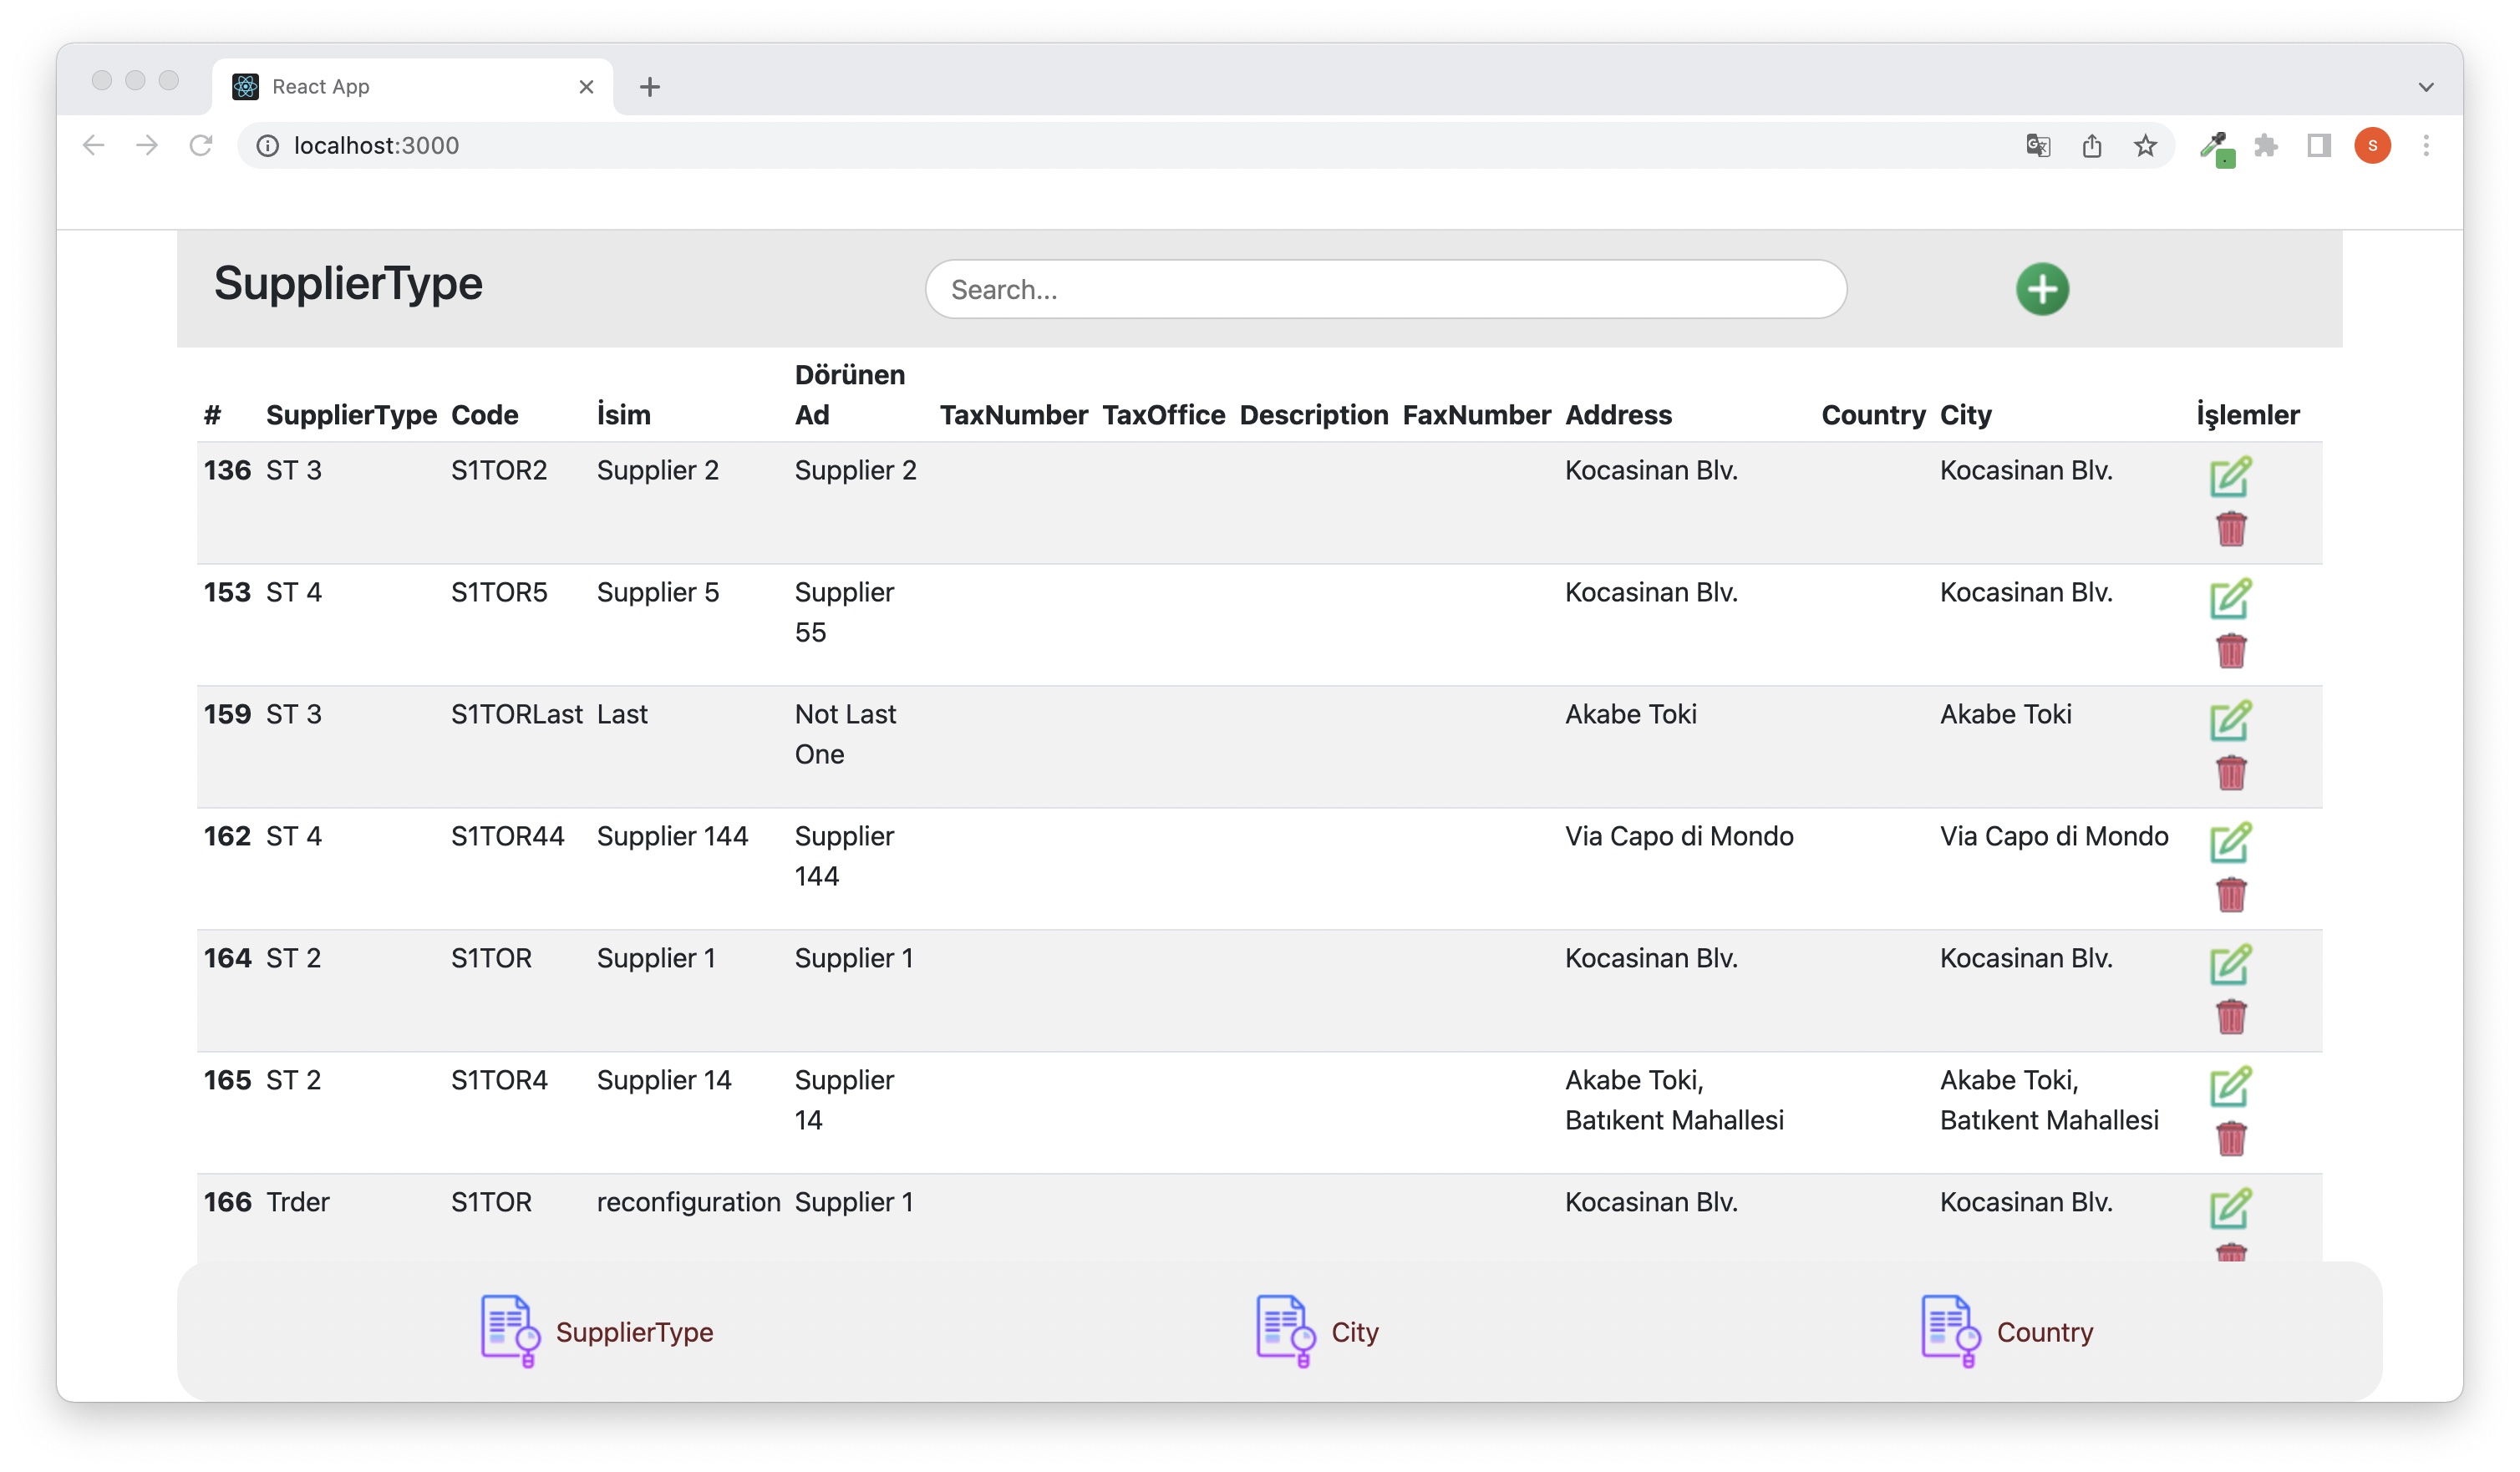Image resolution: width=2520 pixels, height=1472 pixels.
Task: Delete row 162 Supplier 144
Action: click(2231, 894)
